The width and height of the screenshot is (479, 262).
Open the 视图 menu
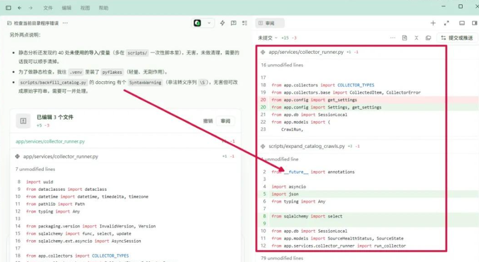pos(85,8)
